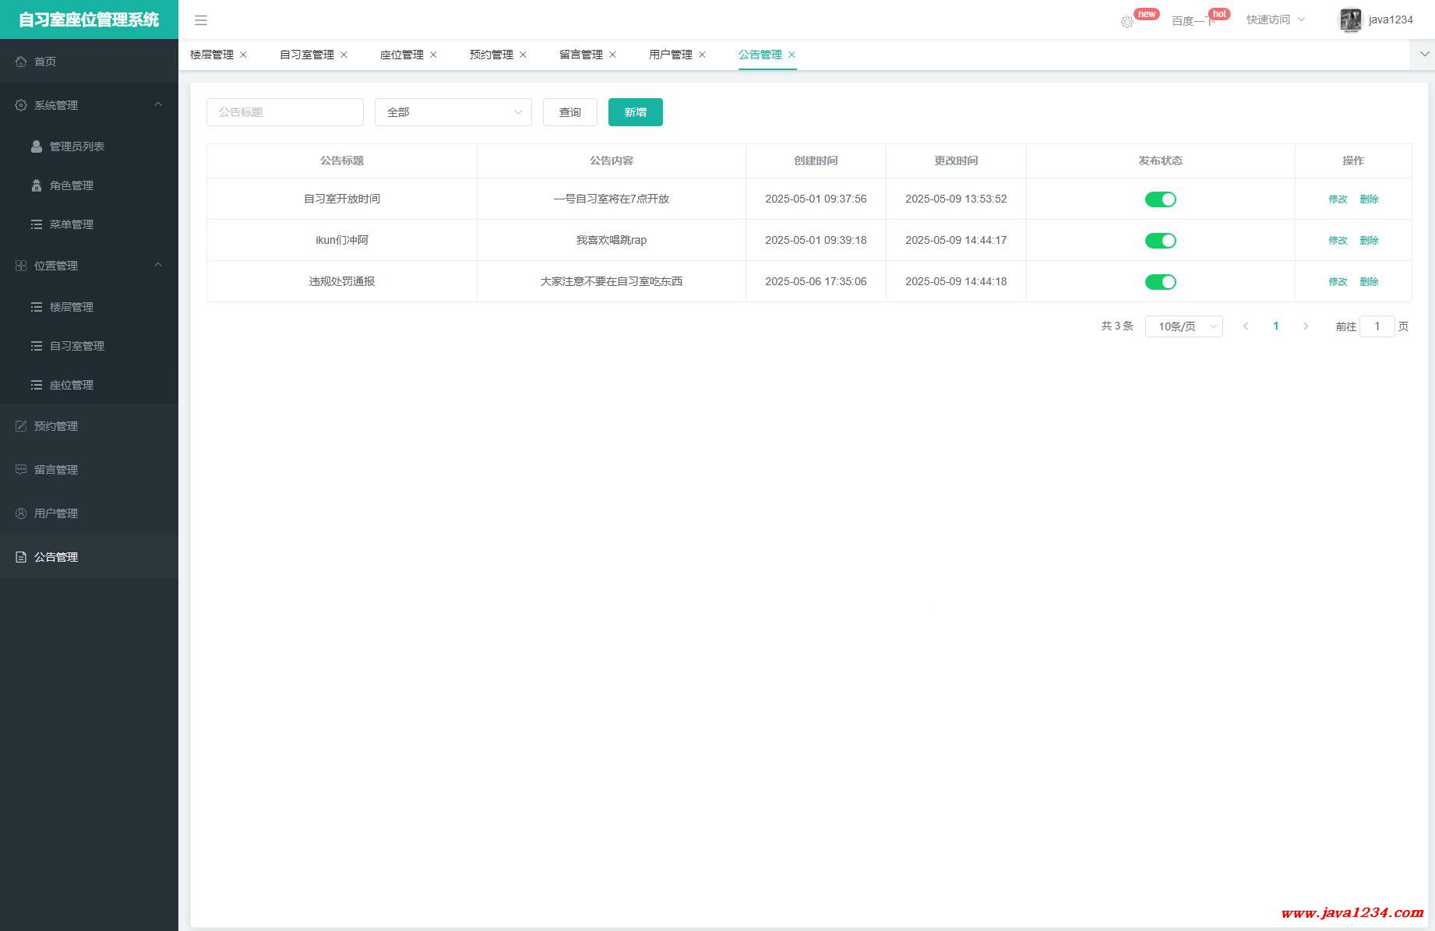Toggle publish status for 自习室开放时间

pyautogui.click(x=1160, y=199)
